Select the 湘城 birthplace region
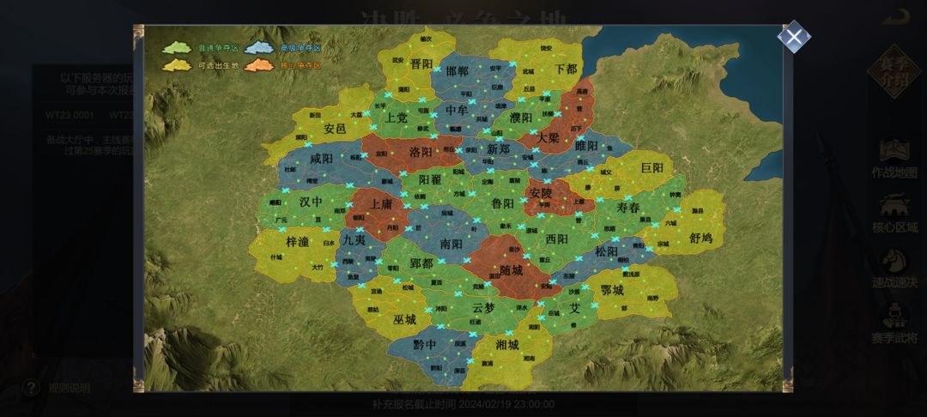Screen dimensions: 927x417 click(x=507, y=344)
